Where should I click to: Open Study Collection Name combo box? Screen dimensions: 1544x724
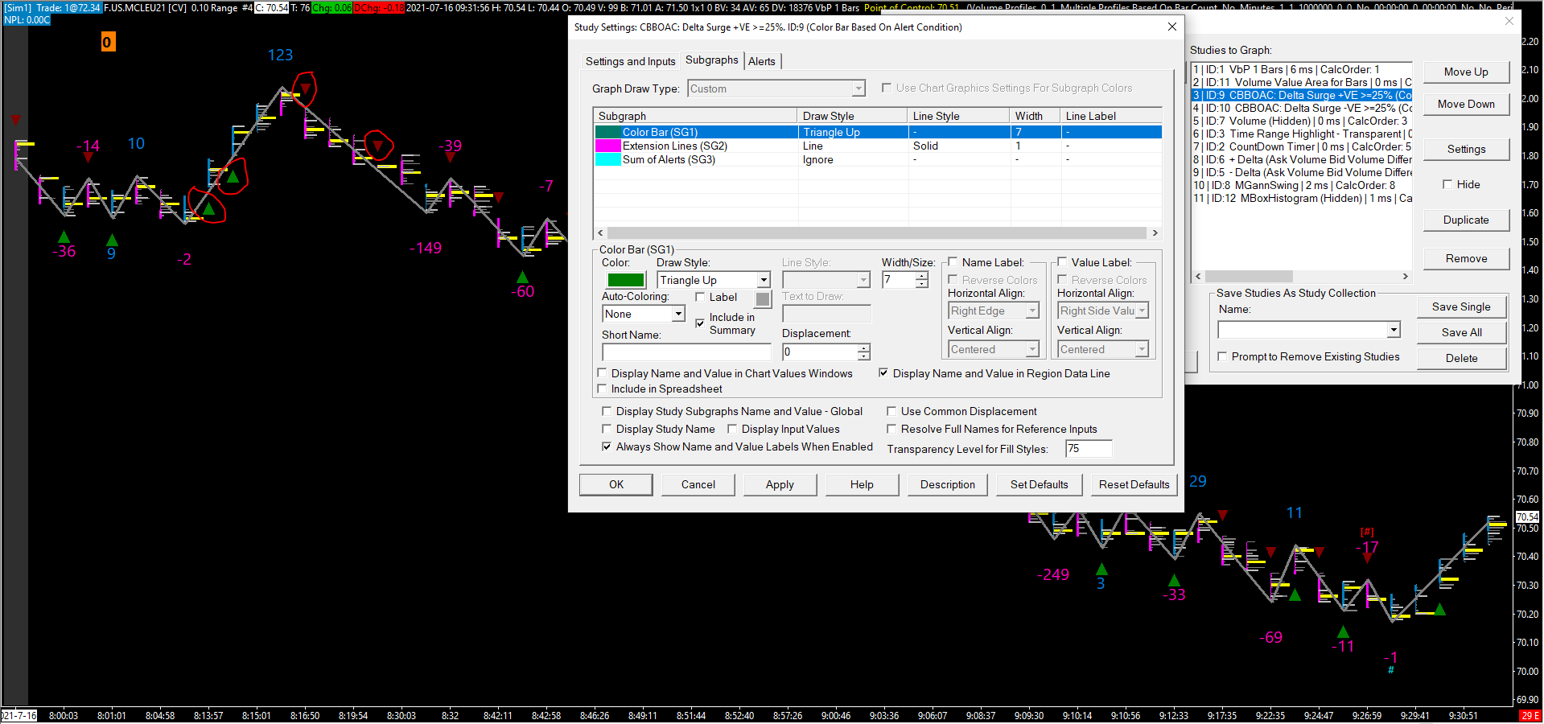(1393, 331)
